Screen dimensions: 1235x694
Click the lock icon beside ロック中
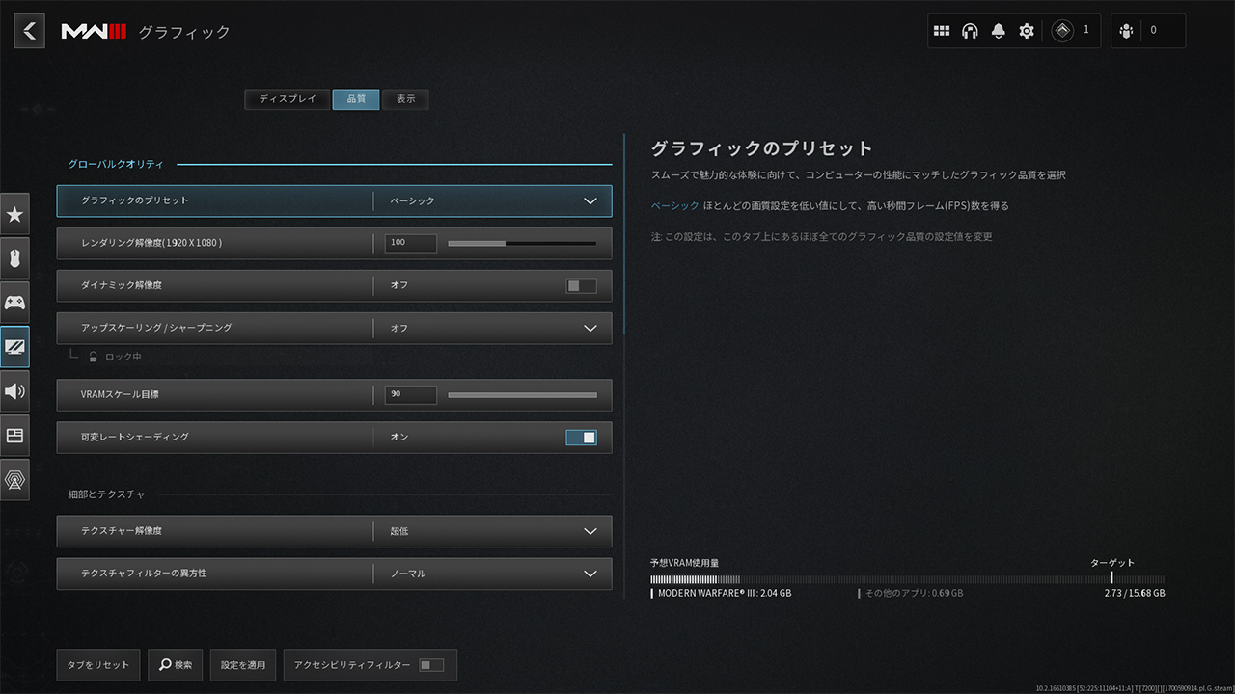tap(94, 357)
